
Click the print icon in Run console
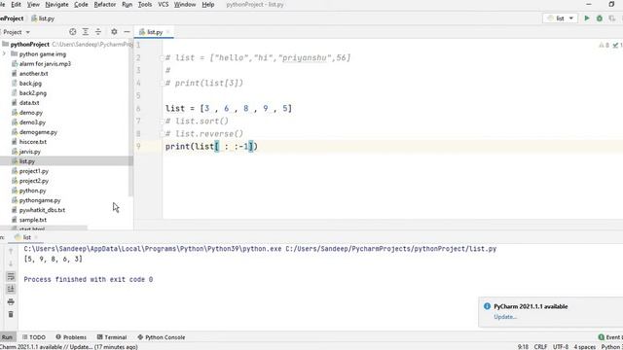11,301
